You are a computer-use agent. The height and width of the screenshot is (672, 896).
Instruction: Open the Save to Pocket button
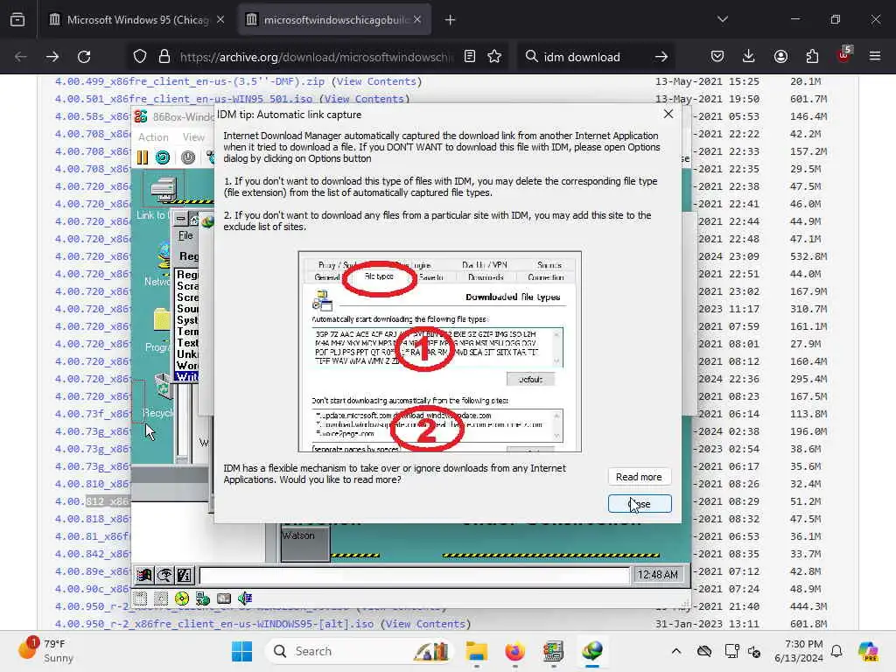pos(717,56)
